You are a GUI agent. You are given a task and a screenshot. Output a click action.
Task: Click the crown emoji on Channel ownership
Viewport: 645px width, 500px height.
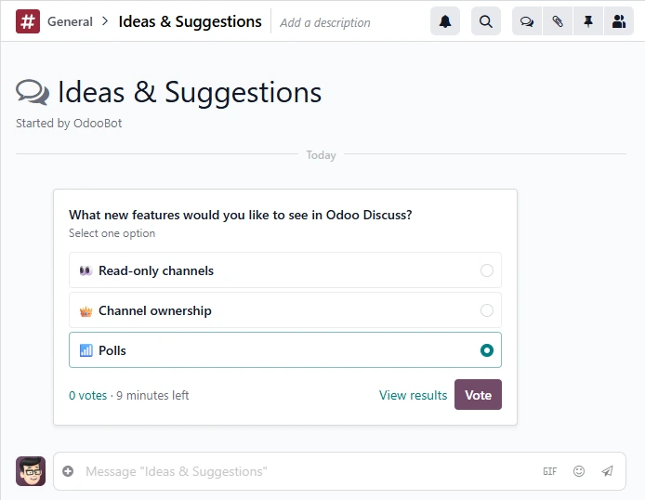[86, 310]
